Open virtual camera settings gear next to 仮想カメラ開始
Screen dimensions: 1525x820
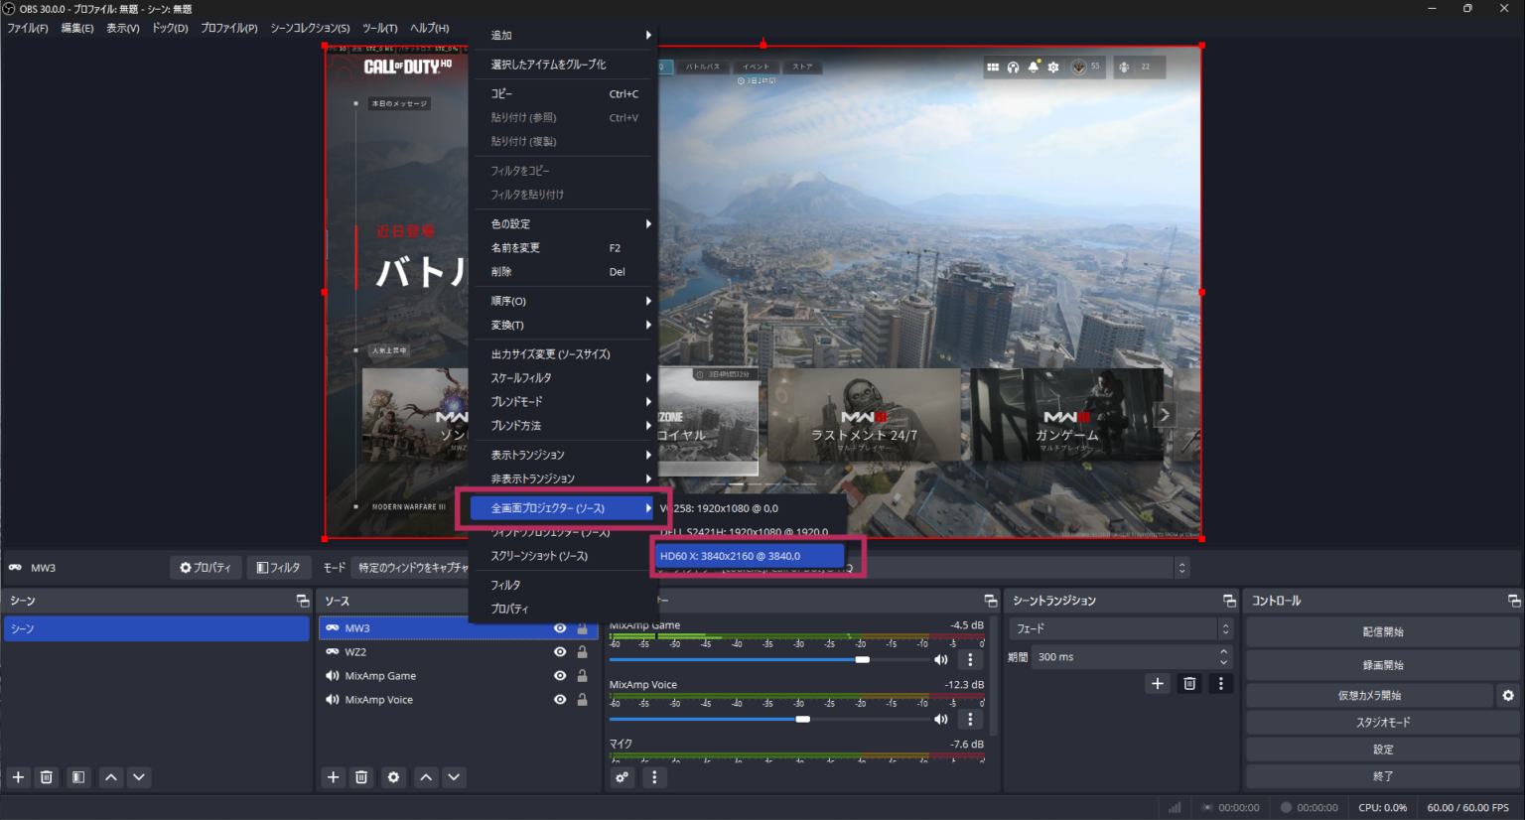pyautogui.click(x=1509, y=695)
